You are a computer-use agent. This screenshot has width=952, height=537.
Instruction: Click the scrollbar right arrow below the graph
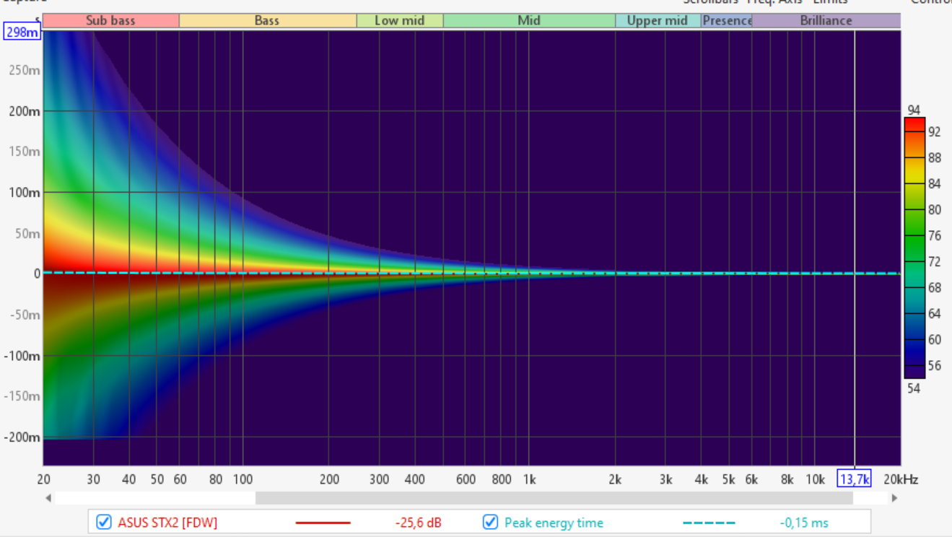point(894,498)
